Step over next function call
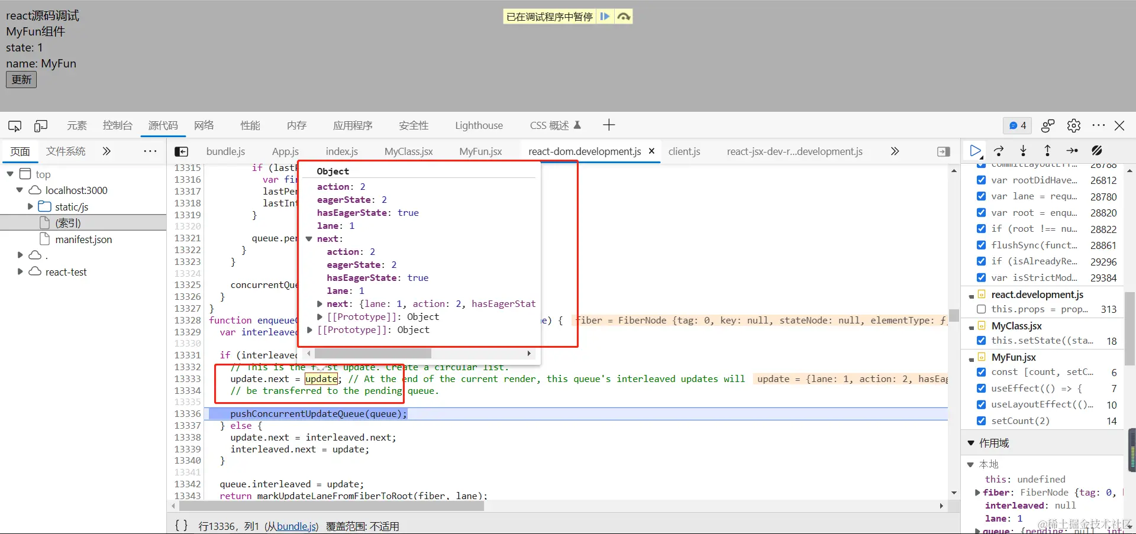 coord(999,151)
